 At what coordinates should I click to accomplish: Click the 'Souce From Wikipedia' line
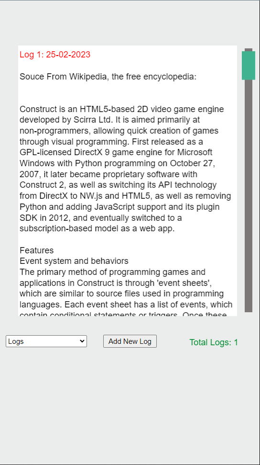pos(108,77)
